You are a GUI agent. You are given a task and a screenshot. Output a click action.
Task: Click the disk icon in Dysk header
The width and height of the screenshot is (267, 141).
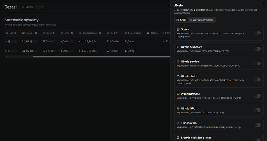coord(44,33)
